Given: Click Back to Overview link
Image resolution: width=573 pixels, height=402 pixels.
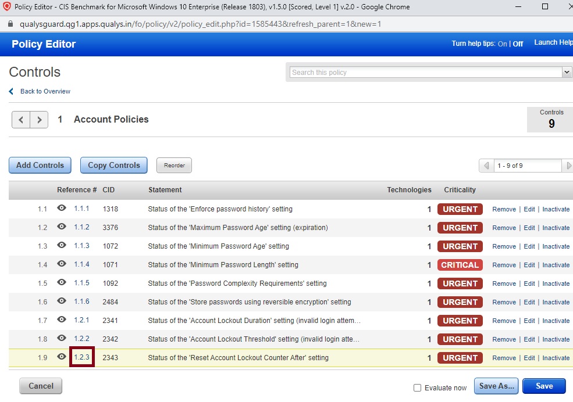Looking at the screenshot, I should point(45,91).
